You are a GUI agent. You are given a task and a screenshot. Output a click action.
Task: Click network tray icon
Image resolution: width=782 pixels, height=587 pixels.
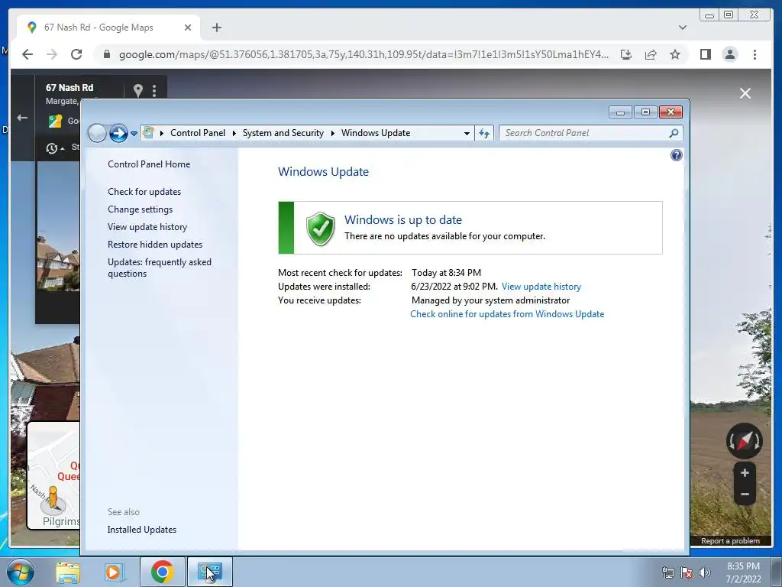(667, 572)
